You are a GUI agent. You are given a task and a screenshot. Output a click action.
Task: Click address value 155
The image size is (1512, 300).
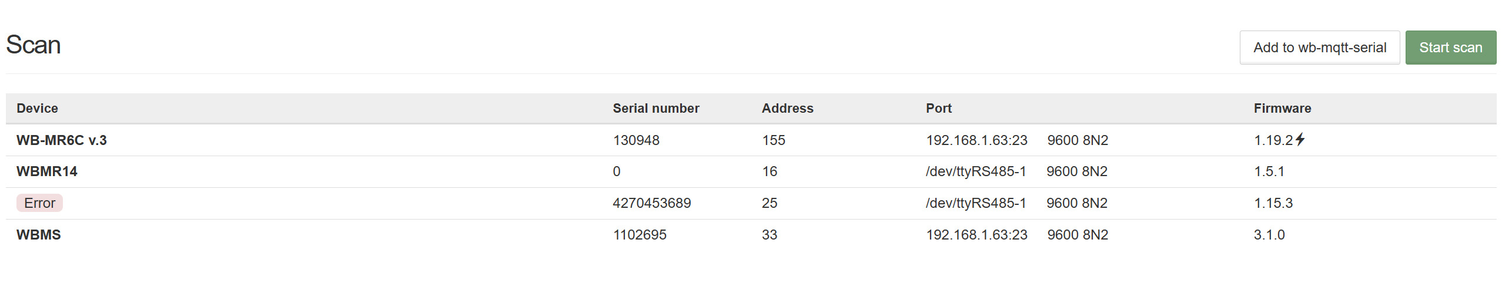(x=773, y=140)
